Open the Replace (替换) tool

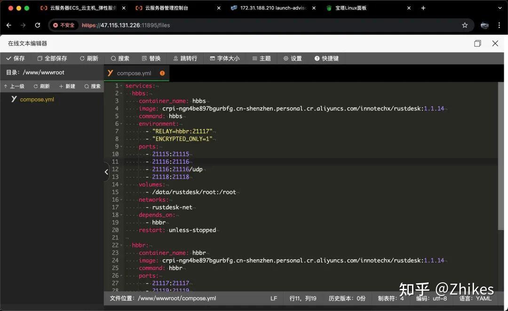pyautogui.click(x=151, y=58)
